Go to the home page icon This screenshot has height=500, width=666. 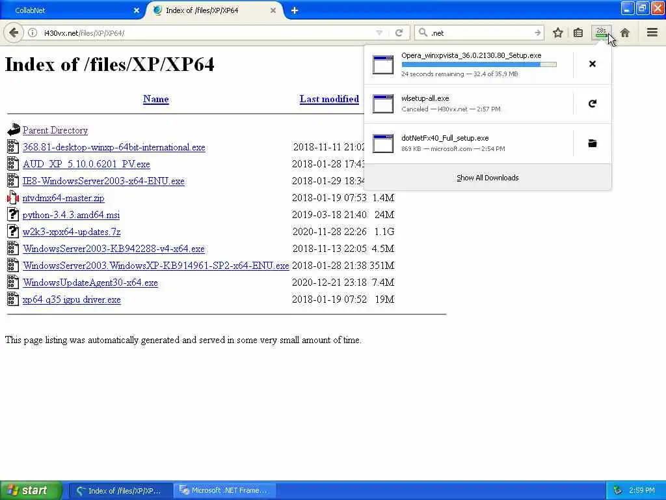[x=625, y=33]
